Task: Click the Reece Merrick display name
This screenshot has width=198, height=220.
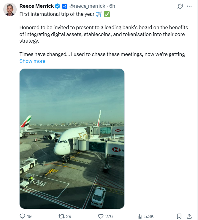Action: click(37, 6)
